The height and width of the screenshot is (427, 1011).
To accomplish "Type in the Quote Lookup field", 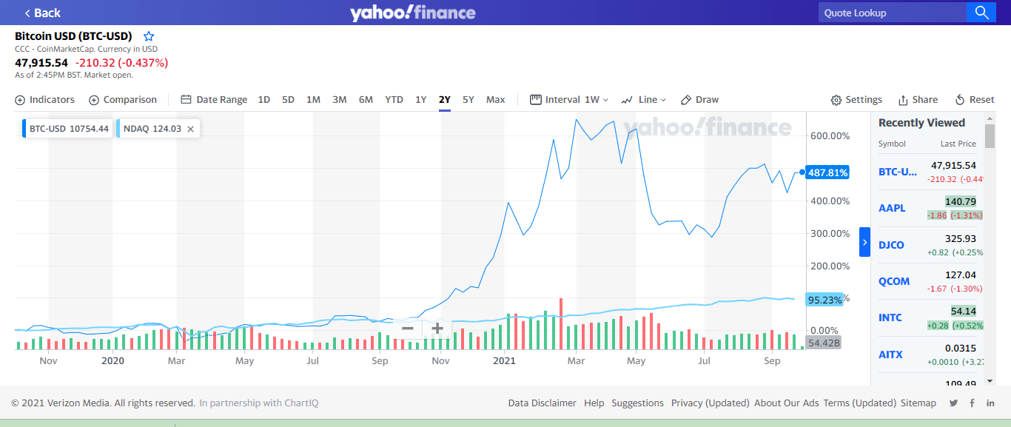I will coord(892,13).
